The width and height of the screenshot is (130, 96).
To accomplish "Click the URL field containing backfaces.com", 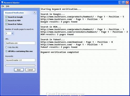I will tap(20, 43).
